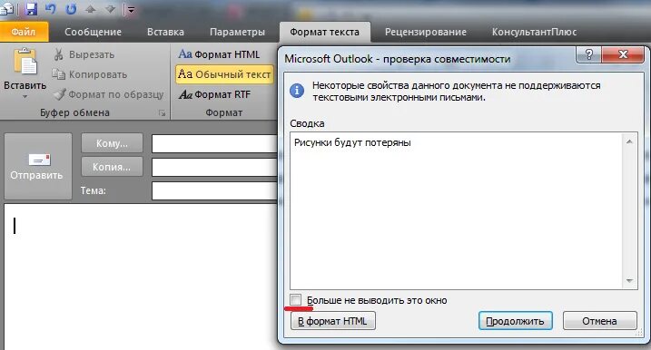Click the Отмена button
The width and height of the screenshot is (651, 350).
pos(599,321)
